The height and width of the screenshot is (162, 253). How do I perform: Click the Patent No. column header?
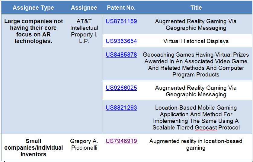[x=121, y=8]
